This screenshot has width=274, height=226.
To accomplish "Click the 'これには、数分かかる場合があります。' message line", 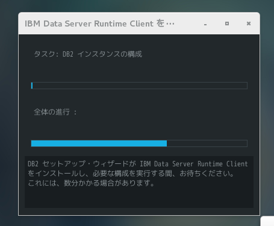I will [91, 183].
